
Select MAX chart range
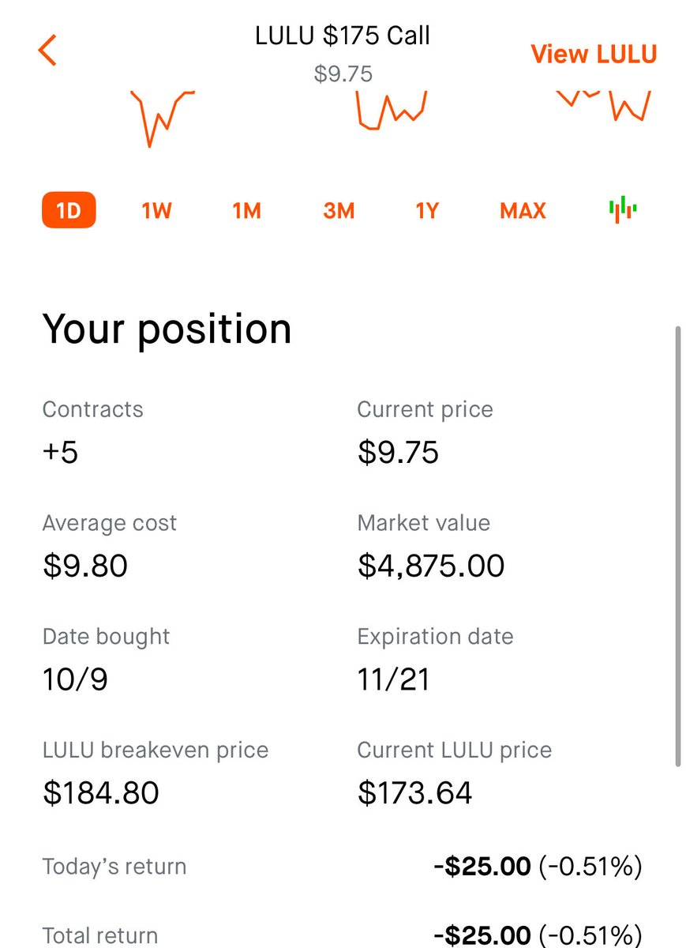(523, 211)
